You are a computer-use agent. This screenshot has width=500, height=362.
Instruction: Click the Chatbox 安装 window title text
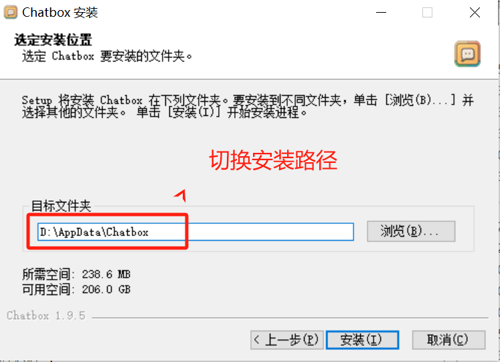tap(60, 13)
